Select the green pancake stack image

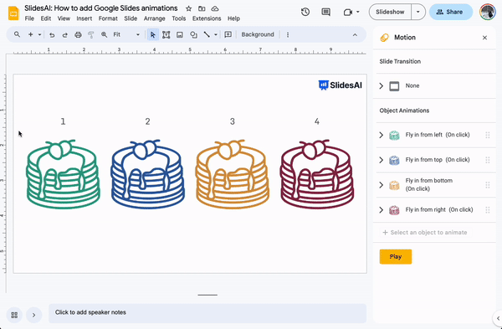click(63, 174)
